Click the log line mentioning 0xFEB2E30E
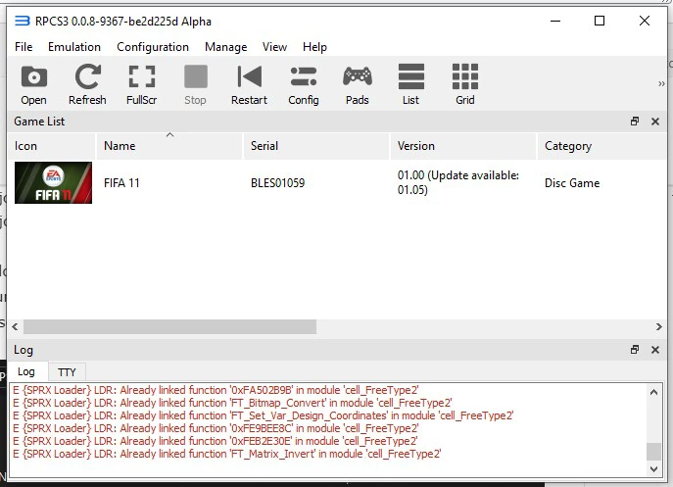This screenshot has height=487, width=673. [x=216, y=441]
